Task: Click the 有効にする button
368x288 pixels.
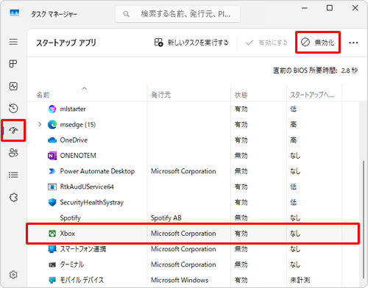Action: 266,43
